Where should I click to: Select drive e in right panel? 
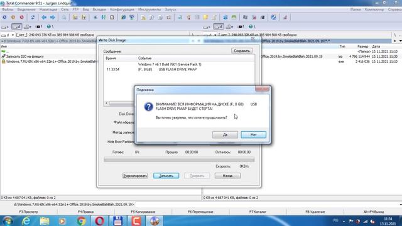[229, 26]
